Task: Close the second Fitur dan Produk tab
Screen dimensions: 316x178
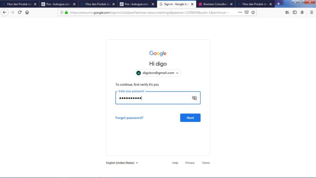Action: click(113, 4)
